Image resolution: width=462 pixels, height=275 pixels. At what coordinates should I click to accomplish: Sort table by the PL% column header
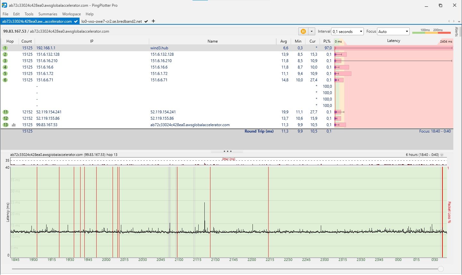click(x=327, y=41)
